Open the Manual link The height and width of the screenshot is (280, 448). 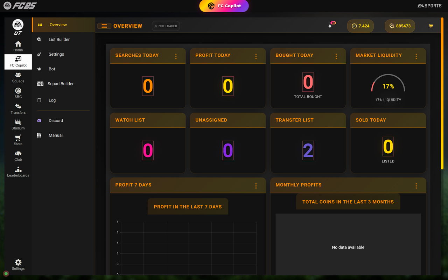(x=64, y=135)
